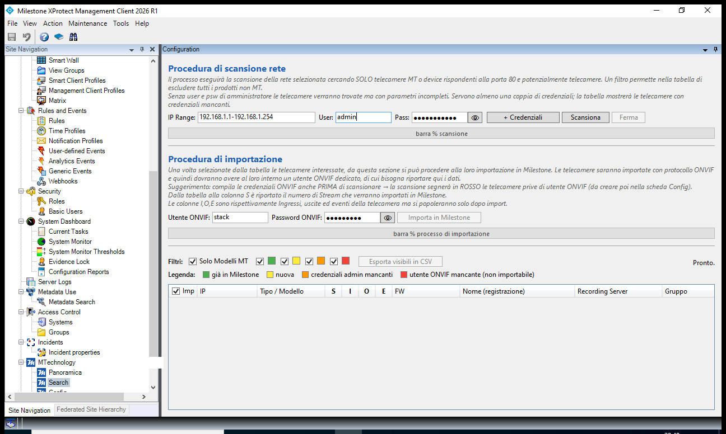This screenshot has height=434, width=726.
Task: Show admin password with eye button
Action: (475, 117)
